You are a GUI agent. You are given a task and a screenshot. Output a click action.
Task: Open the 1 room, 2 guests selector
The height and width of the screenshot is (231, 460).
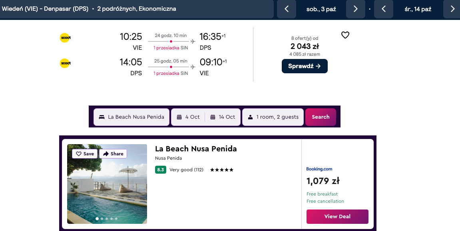[273, 117]
